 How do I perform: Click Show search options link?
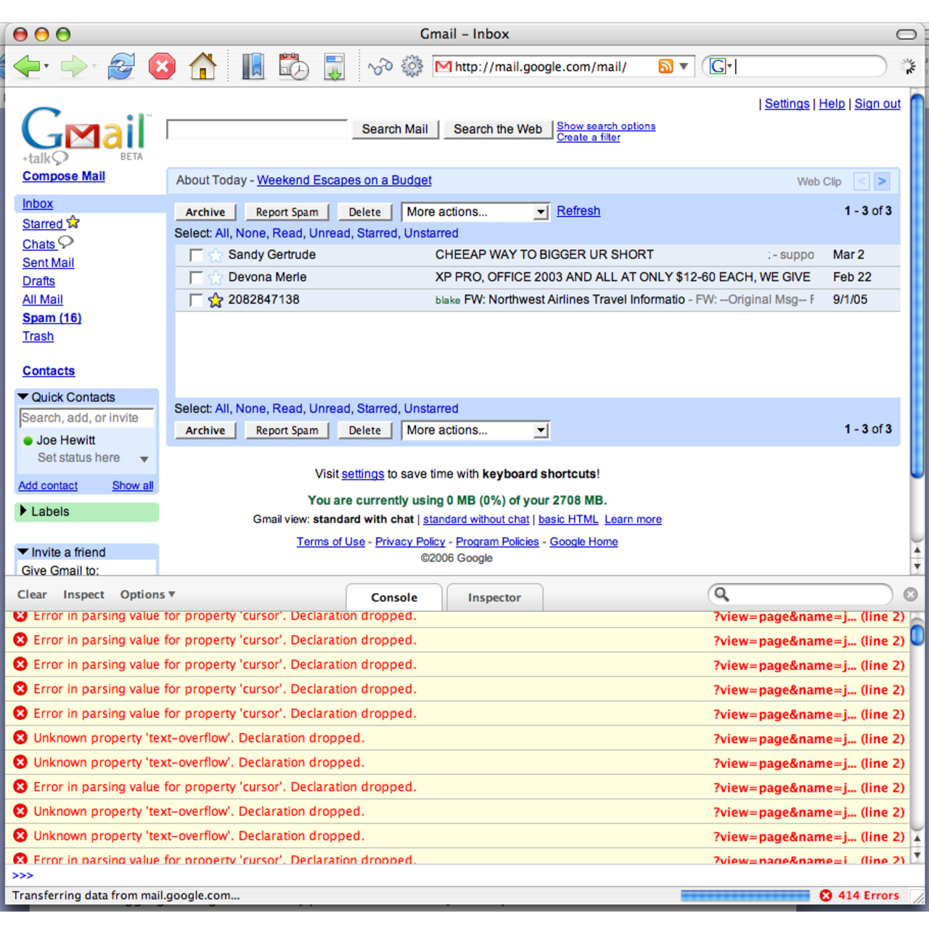click(606, 126)
